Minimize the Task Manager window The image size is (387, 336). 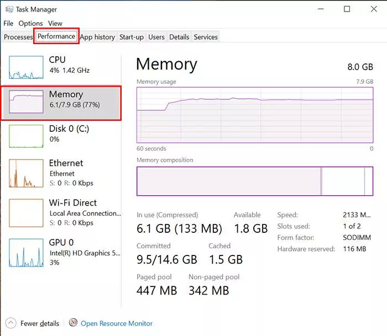(x=321, y=9)
